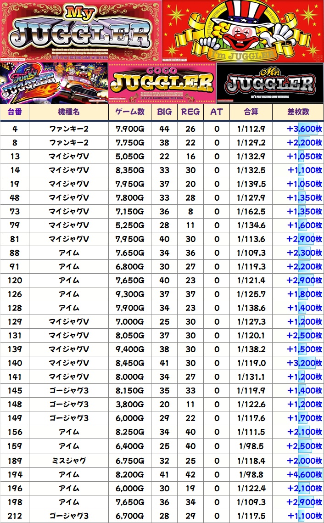Click 1/112.9 combined ratio

(x=251, y=129)
